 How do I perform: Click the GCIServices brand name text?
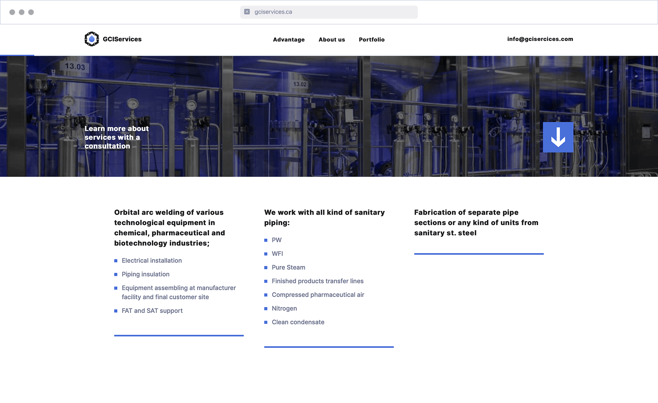[122, 39]
